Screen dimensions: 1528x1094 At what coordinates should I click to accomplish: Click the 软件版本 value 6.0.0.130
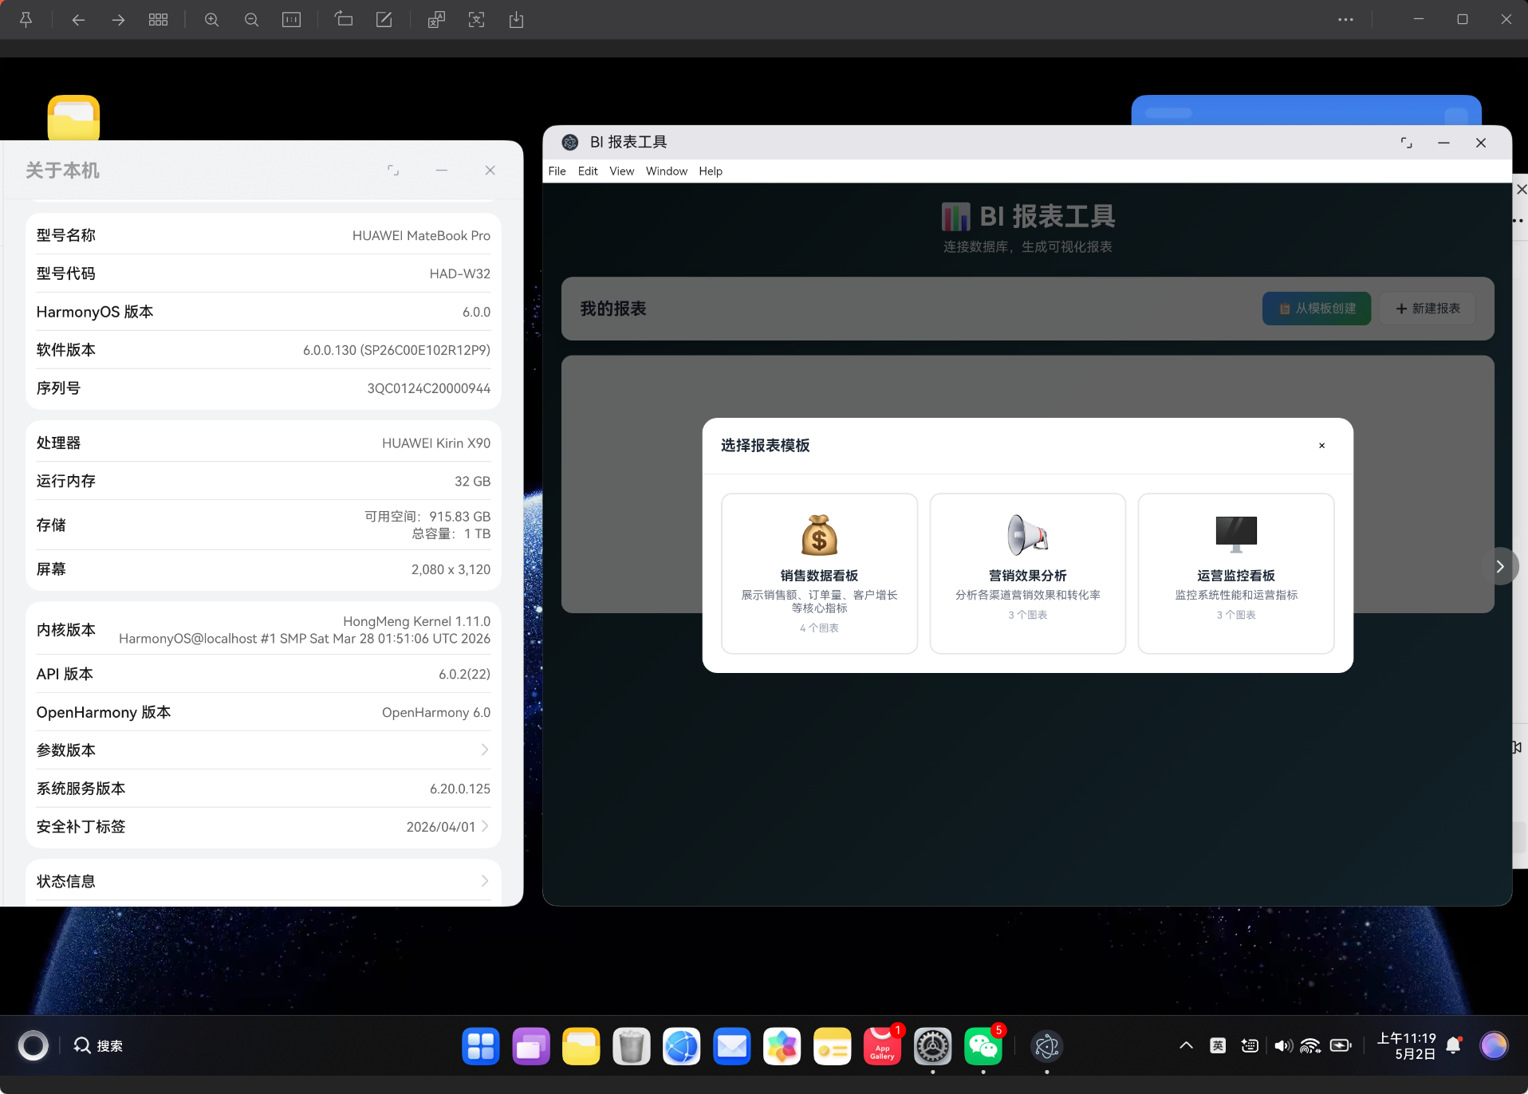coord(396,350)
